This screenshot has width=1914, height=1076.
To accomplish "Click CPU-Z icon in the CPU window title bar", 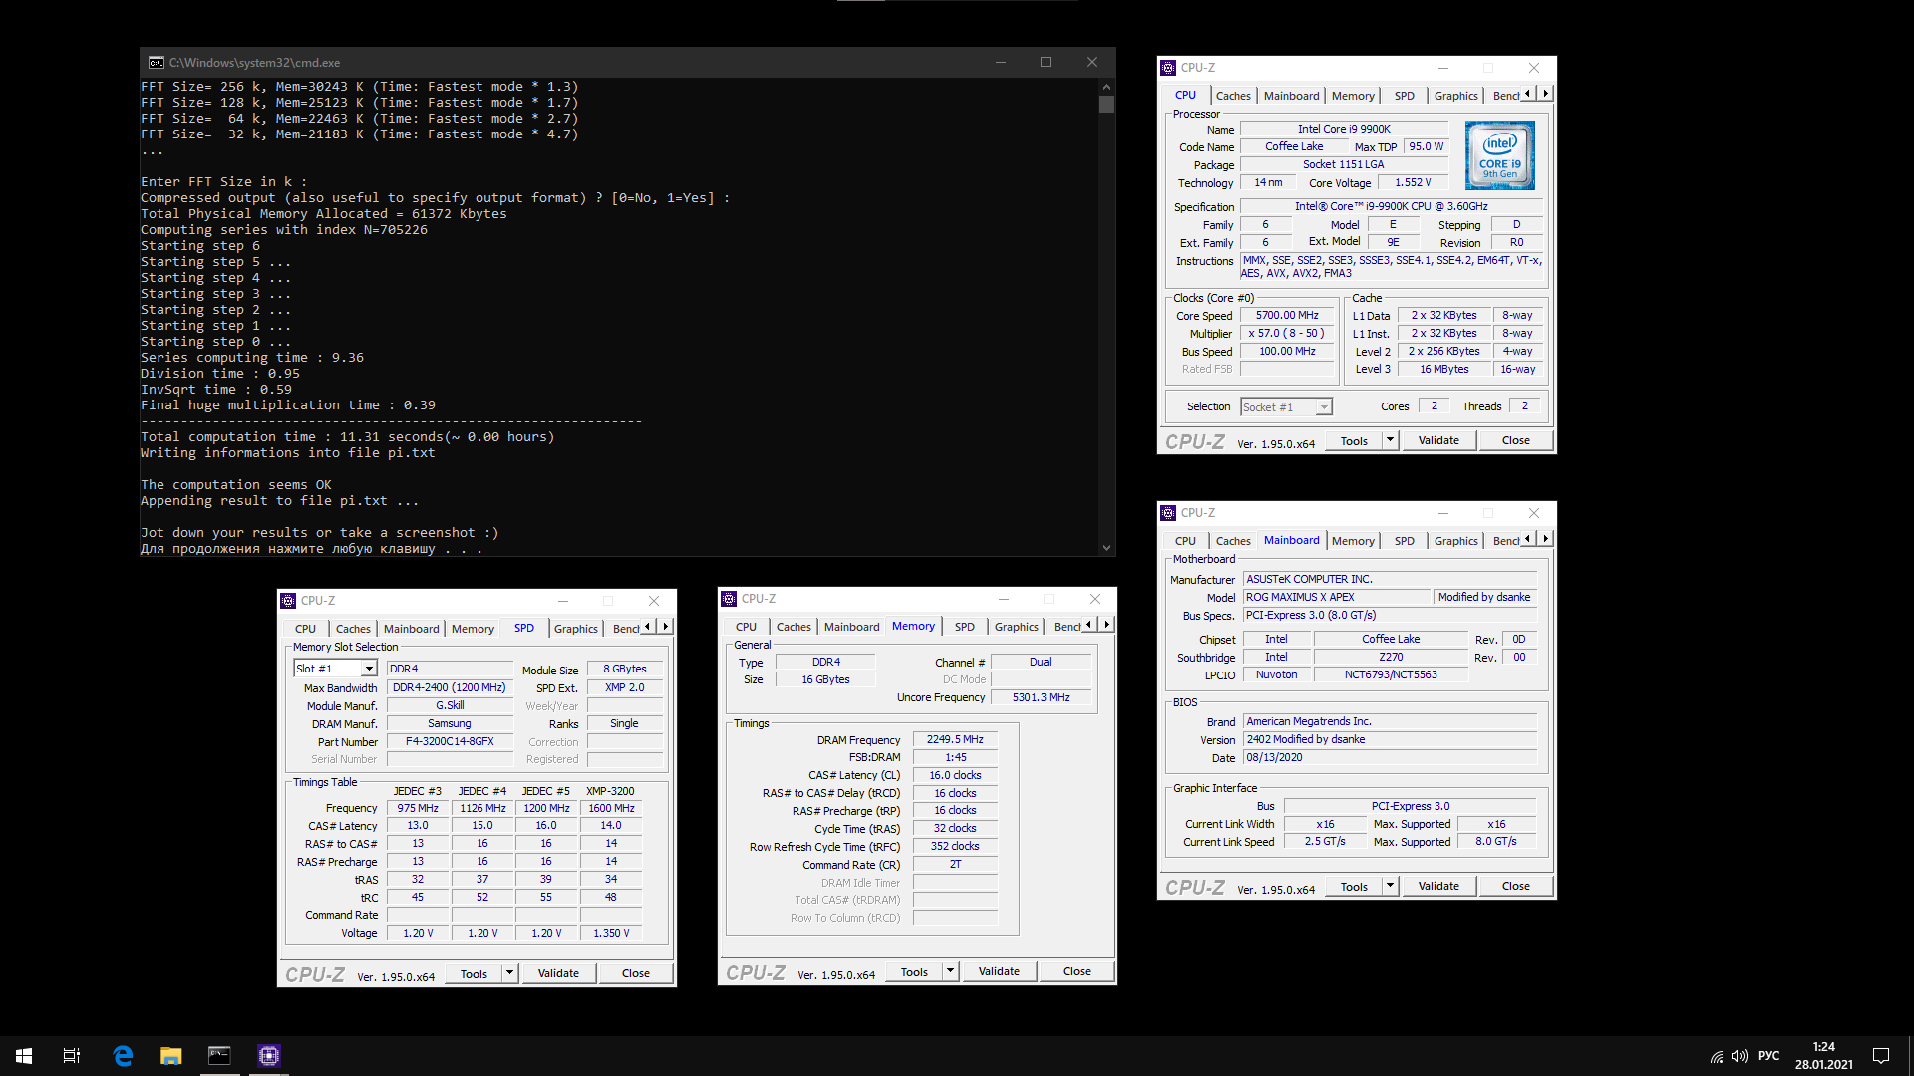I will coord(1168,68).
